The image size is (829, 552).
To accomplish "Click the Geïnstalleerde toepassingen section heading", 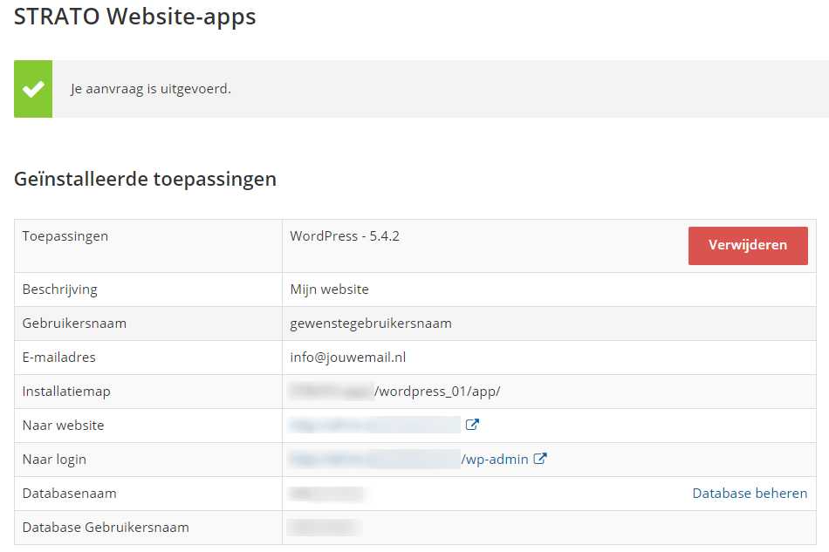I will 145,179.
